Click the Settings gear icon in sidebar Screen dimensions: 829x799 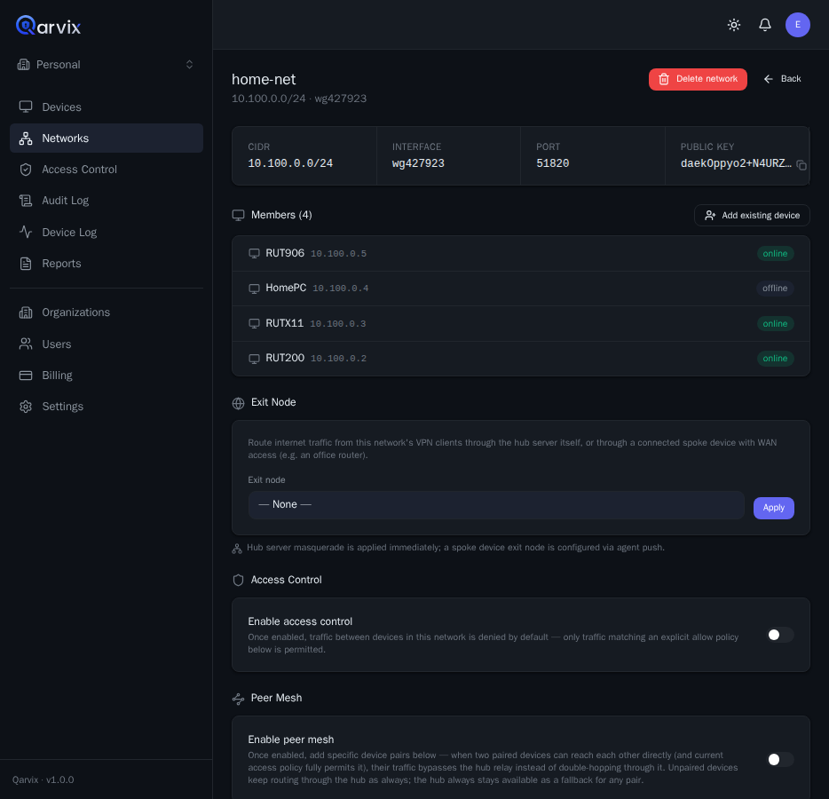click(x=26, y=406)
